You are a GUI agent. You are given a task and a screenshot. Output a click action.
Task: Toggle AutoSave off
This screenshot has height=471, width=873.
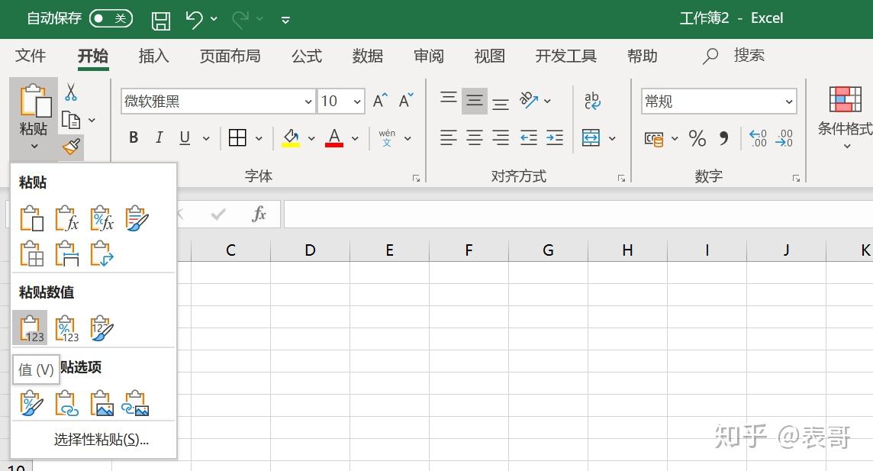pos(111,18)
